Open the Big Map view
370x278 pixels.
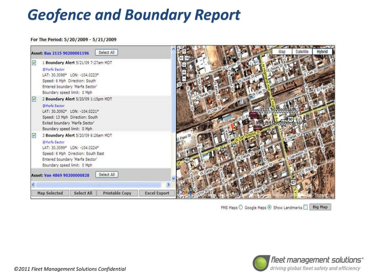click(x=320, y=207)
